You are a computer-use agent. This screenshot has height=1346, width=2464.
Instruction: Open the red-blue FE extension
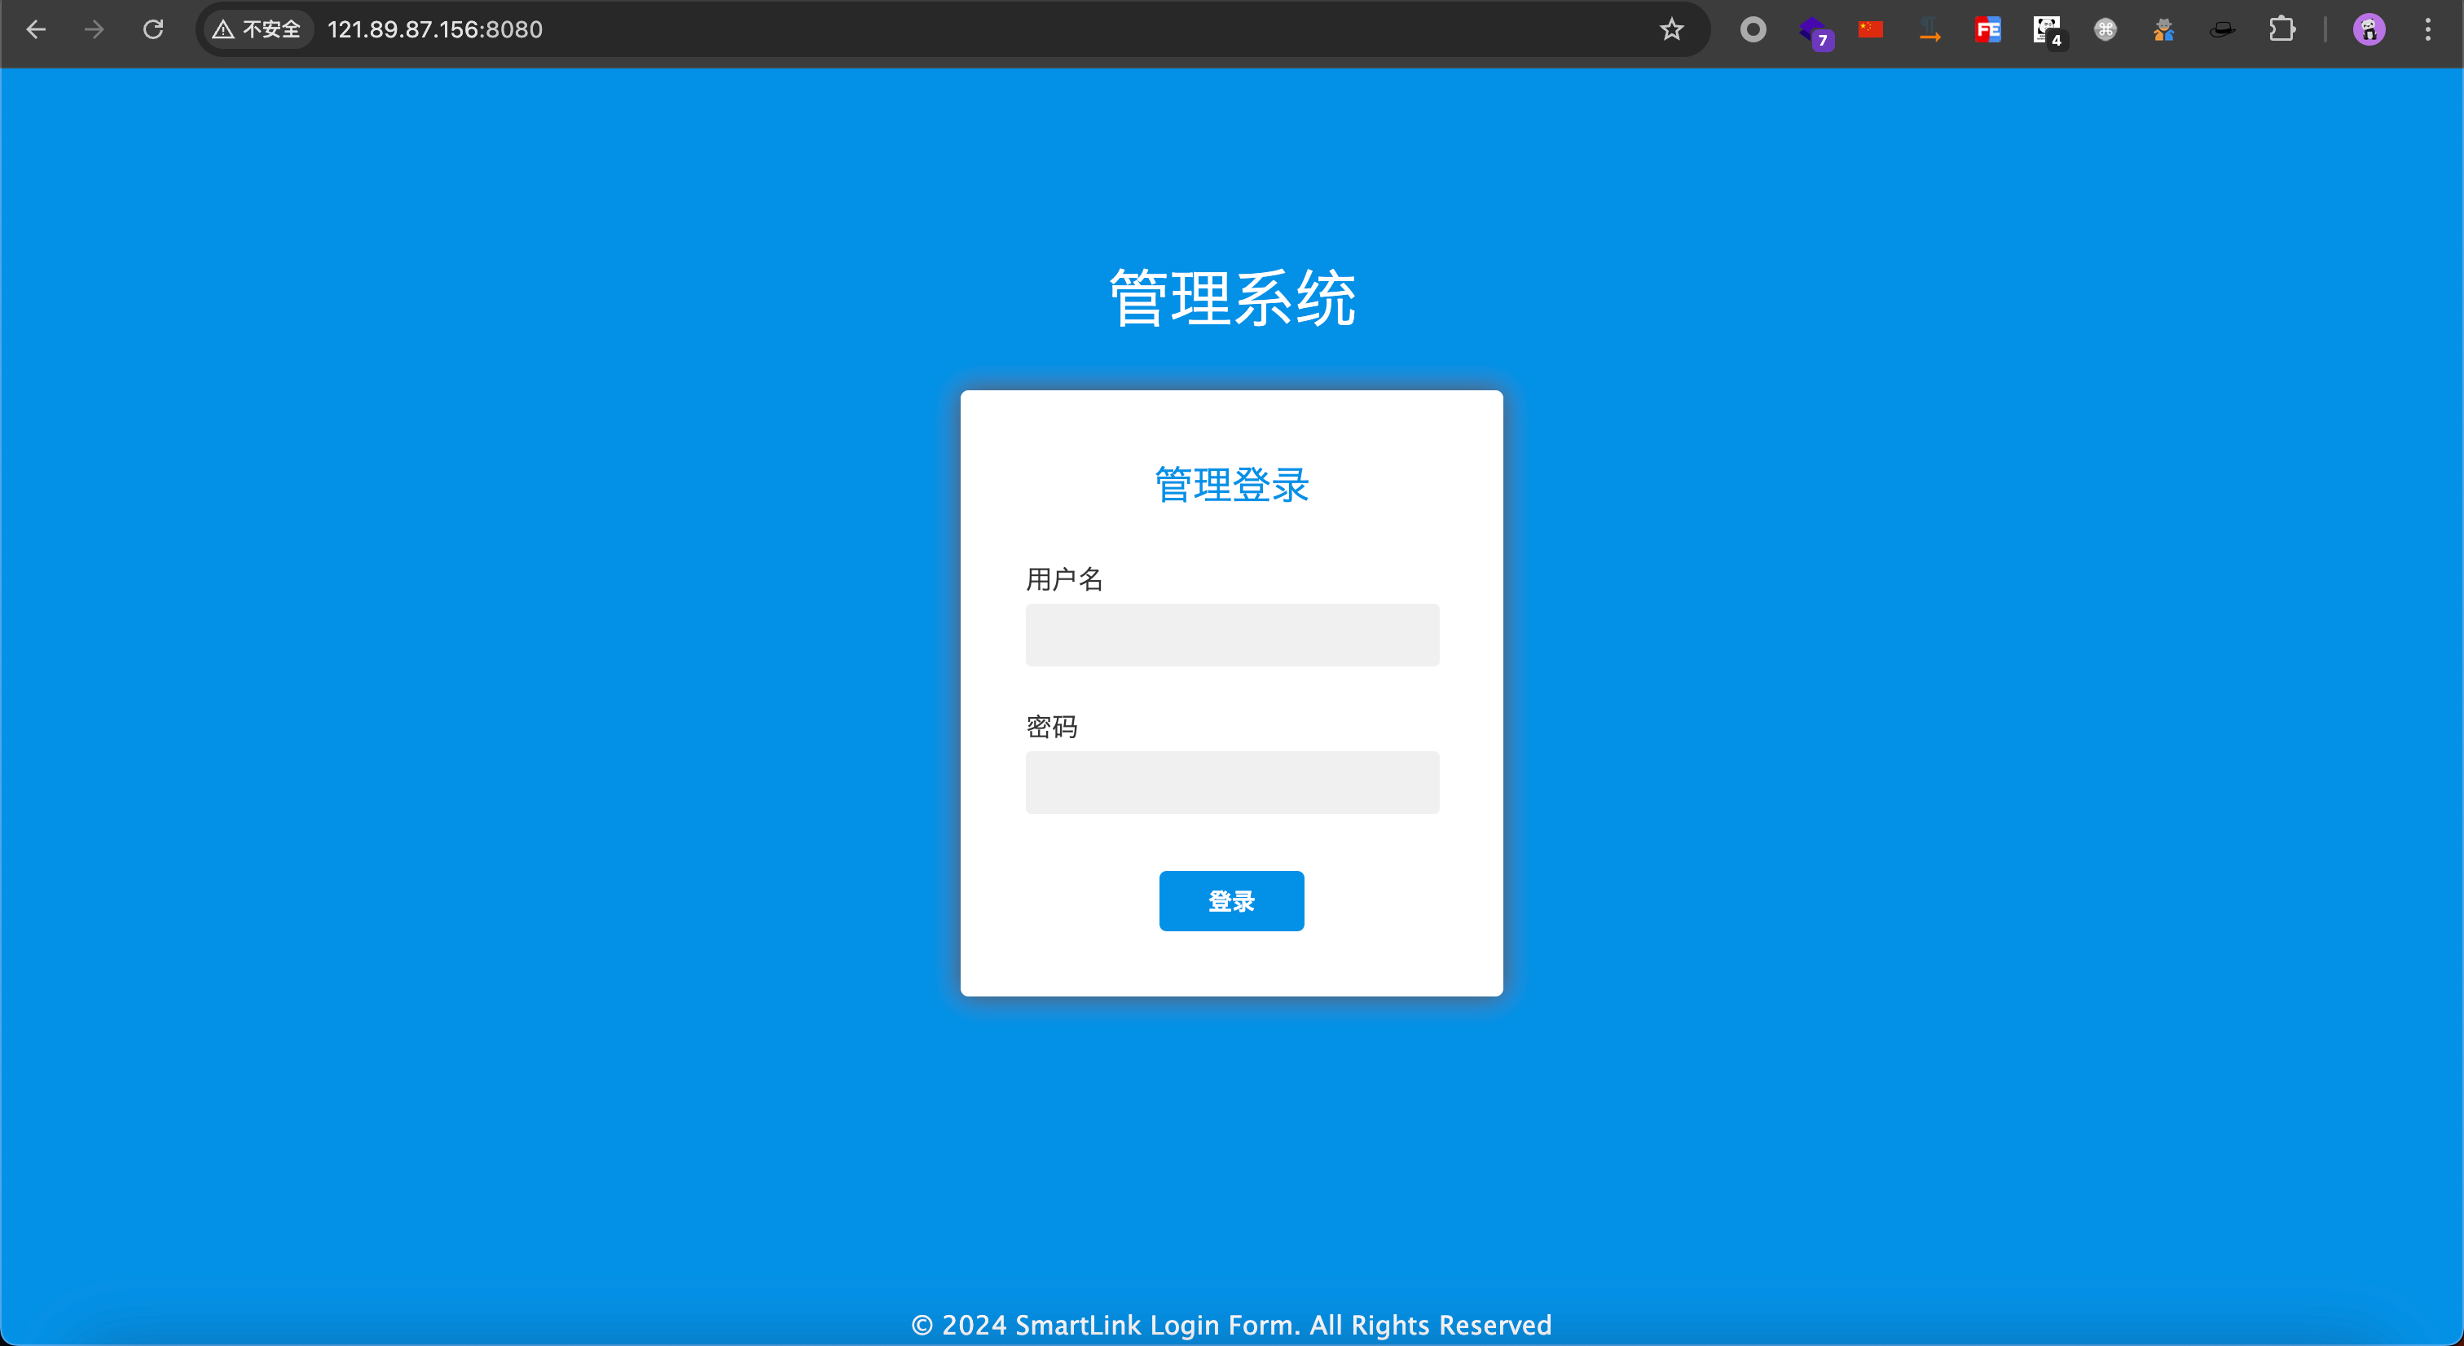(x=1987, y=29)
